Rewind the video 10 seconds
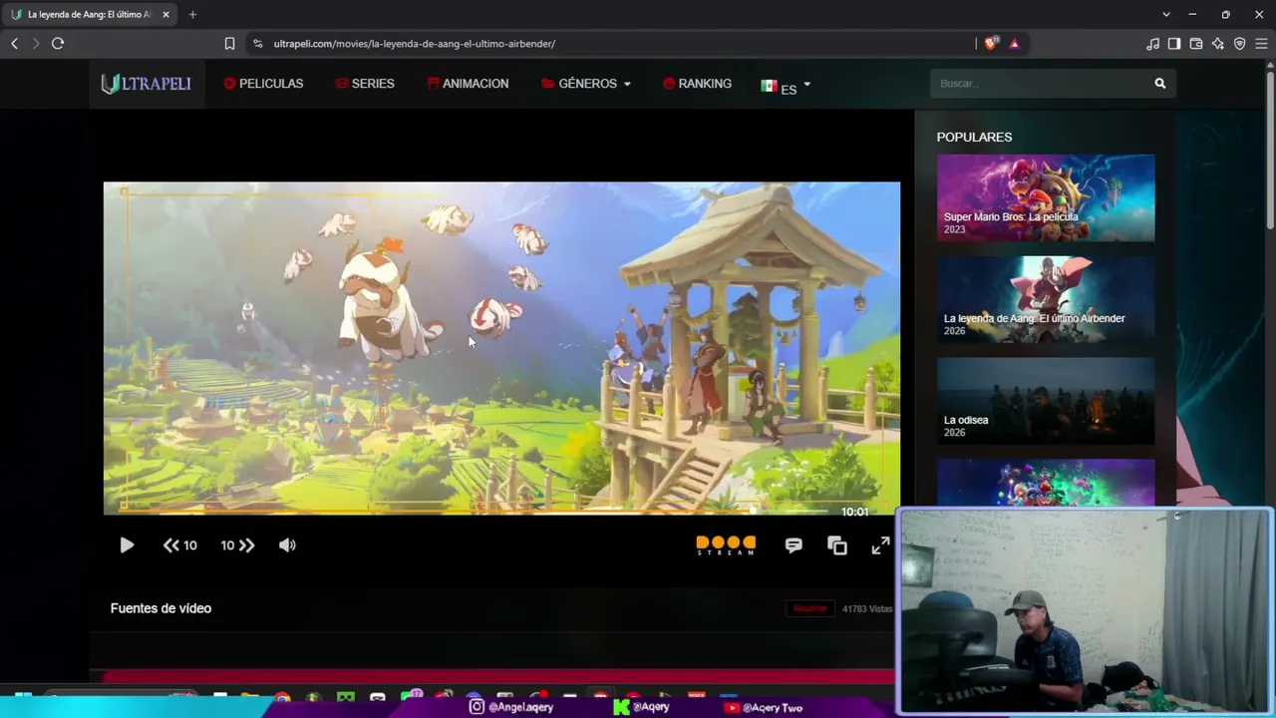This screenshot has width=1276, height=718. click(x=180, y=545)
